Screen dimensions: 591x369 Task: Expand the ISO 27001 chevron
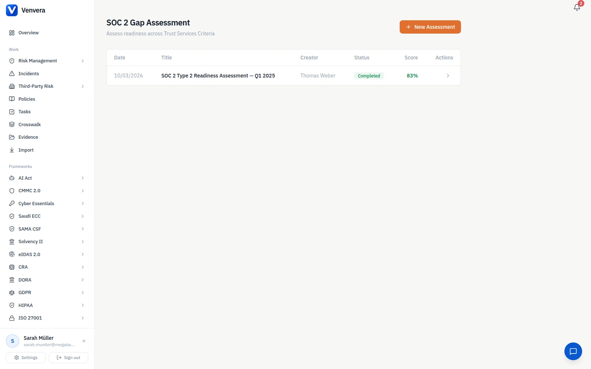83,318
